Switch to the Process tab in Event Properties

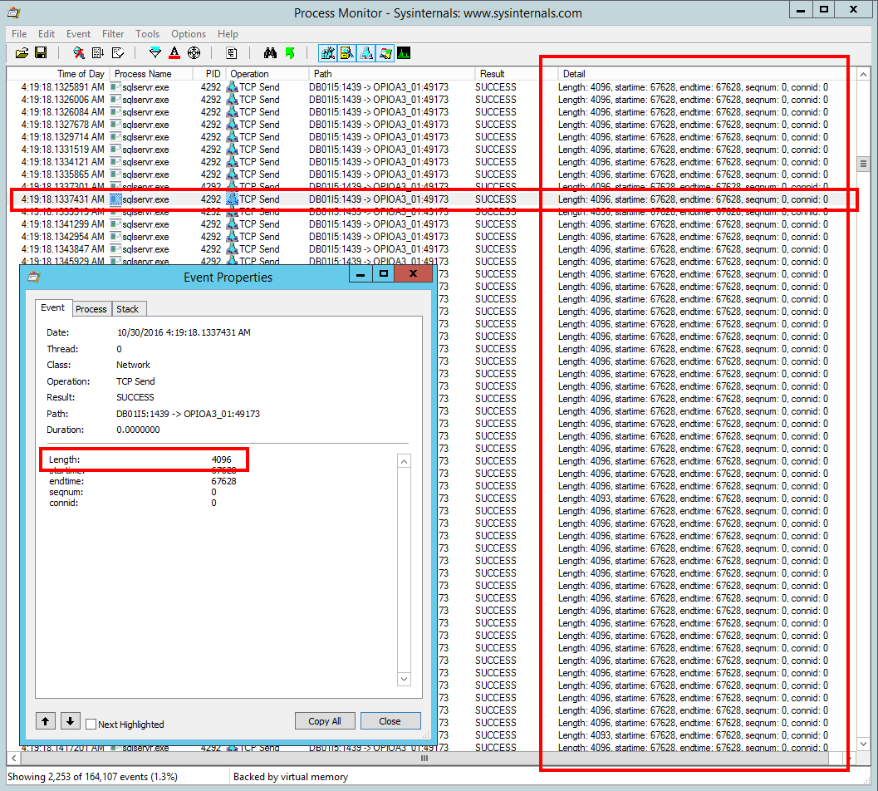pyautogui.click(x=91, y=308)
